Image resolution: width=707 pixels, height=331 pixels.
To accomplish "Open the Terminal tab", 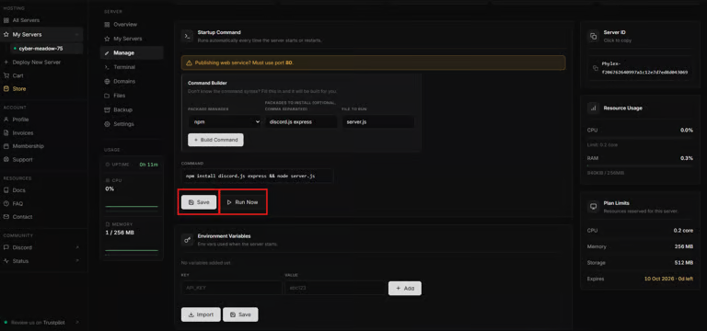I will pyautogui.click(x=124, y=67).
